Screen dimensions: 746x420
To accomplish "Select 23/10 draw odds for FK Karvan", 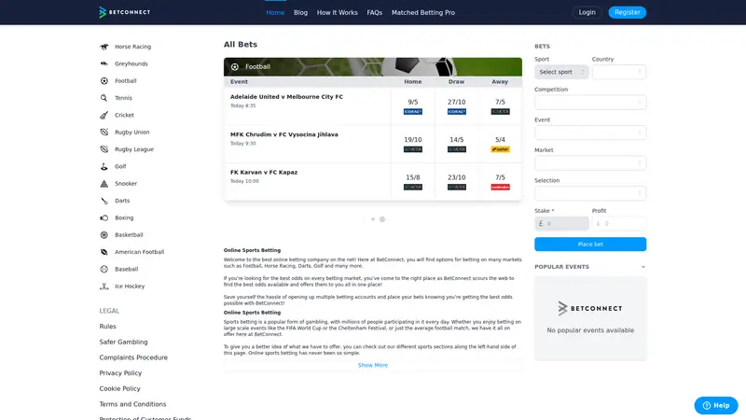I will click(x=457, y=177).
